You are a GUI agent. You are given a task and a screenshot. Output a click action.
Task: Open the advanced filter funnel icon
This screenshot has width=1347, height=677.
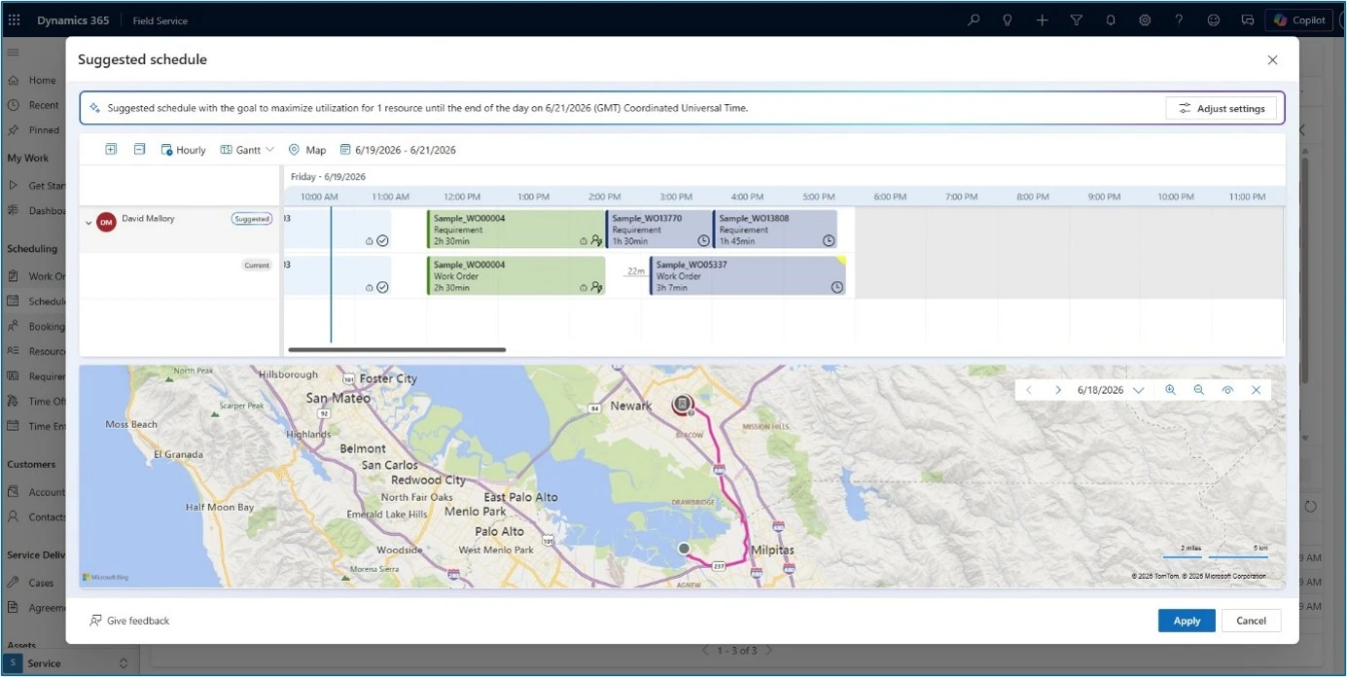(1076, 19)
